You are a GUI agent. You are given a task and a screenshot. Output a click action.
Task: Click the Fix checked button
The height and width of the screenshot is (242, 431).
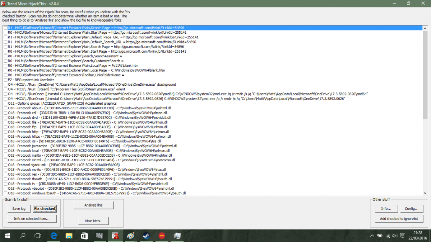pos(45,209)
